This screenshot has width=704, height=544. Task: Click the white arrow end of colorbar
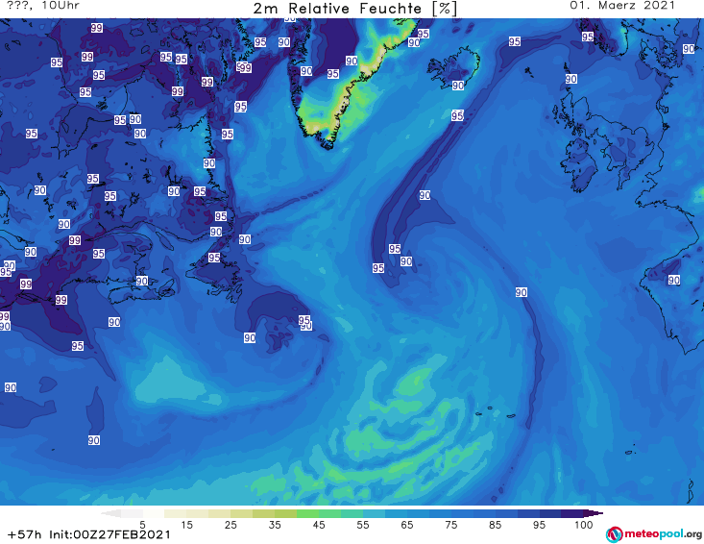click(110, 513)
